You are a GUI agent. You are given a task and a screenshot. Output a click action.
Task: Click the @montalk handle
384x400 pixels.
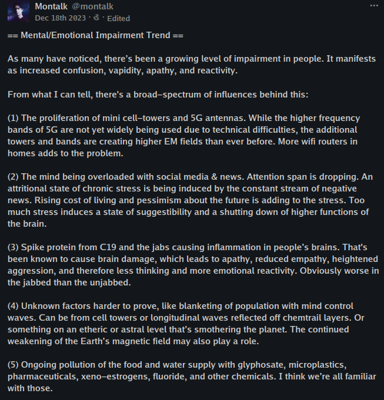92,6
